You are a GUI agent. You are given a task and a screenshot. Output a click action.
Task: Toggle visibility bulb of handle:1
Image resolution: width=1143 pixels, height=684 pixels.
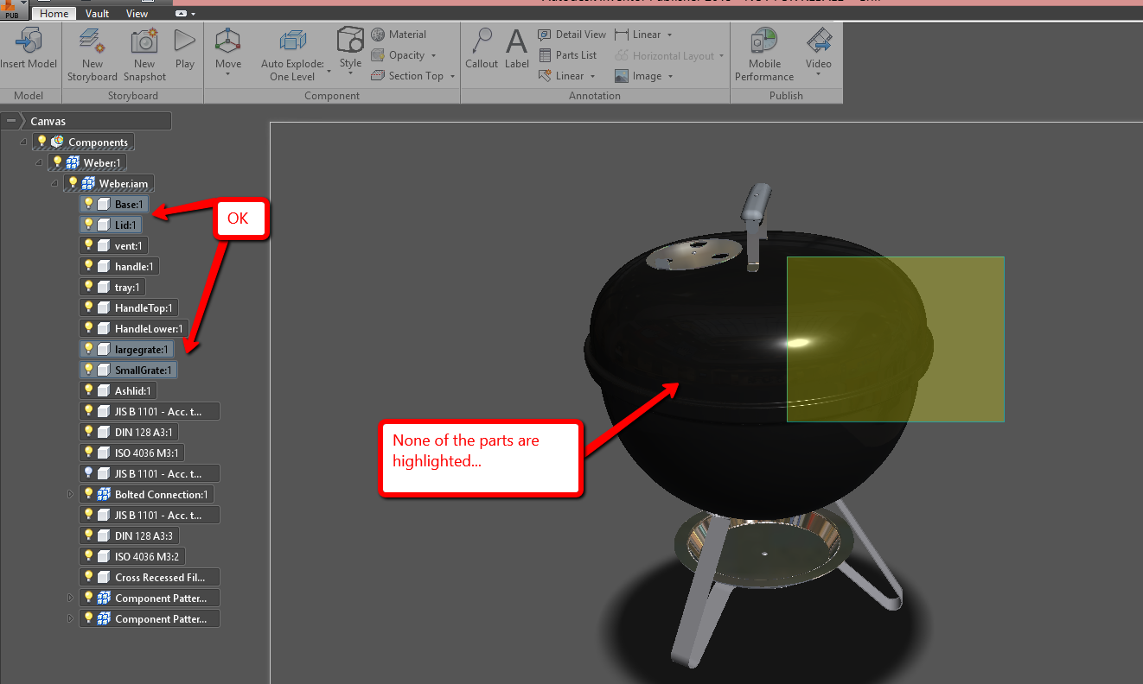pyautogui.click(x=88, y=266)
